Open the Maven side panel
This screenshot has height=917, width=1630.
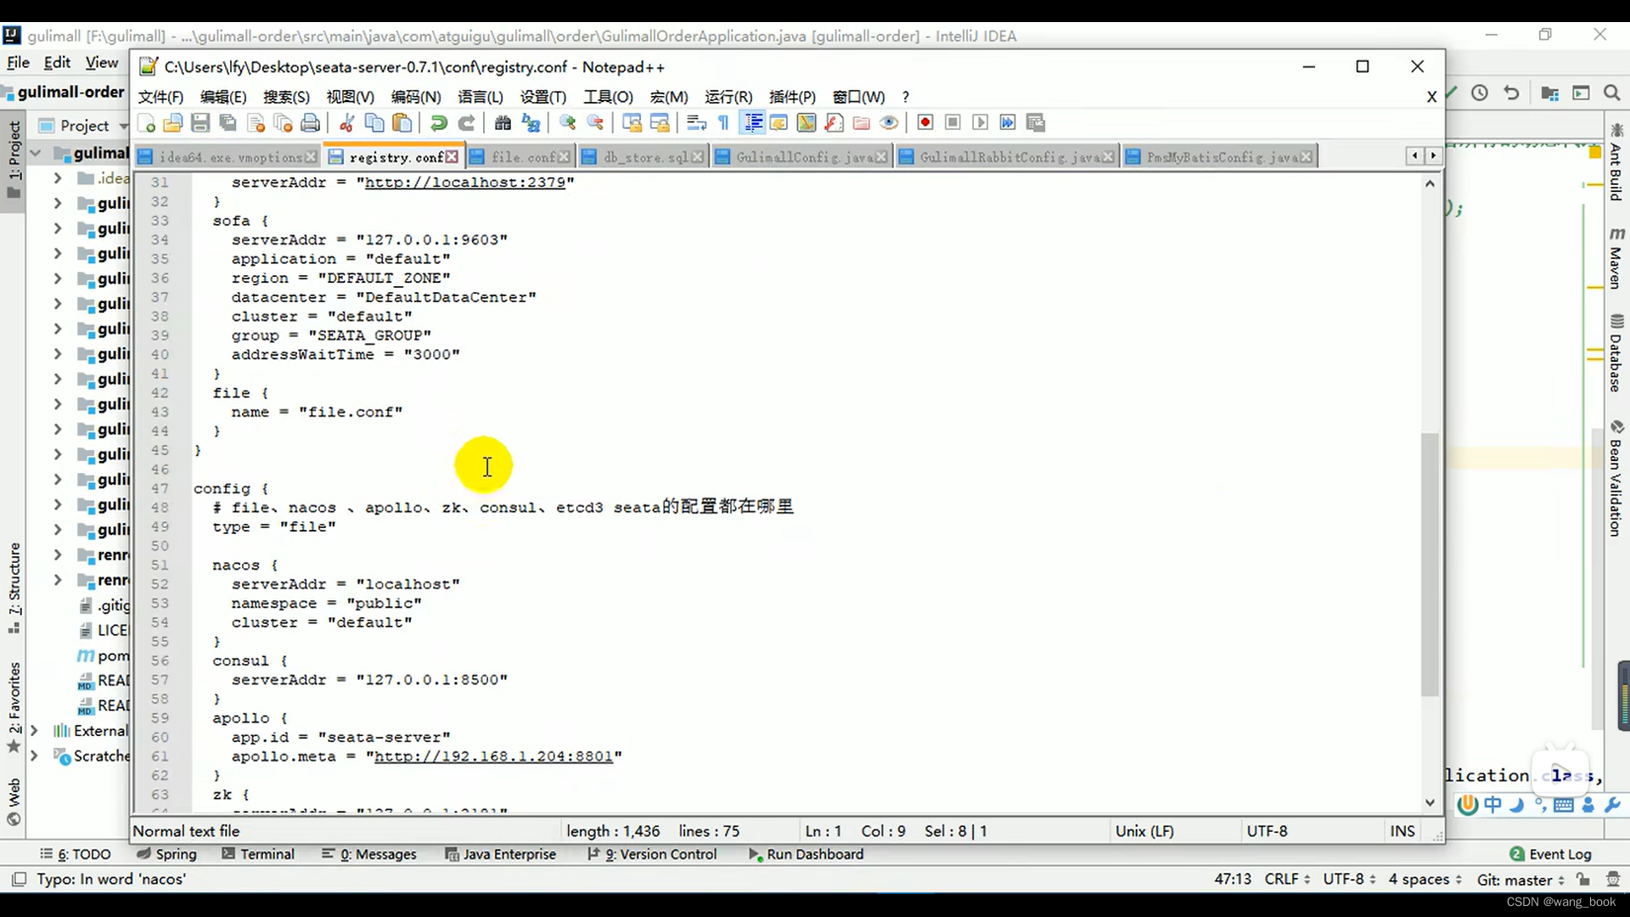[x=1616, y=258]
